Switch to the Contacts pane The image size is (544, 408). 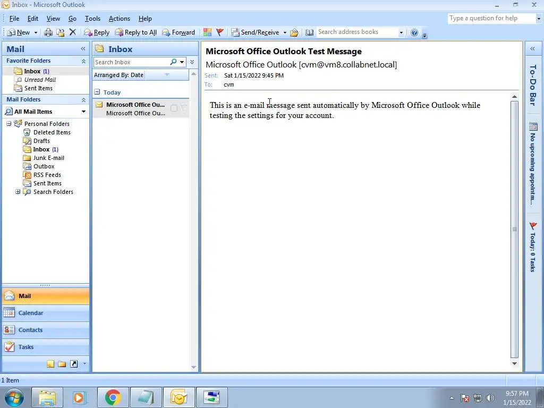[x=46, y=330]
